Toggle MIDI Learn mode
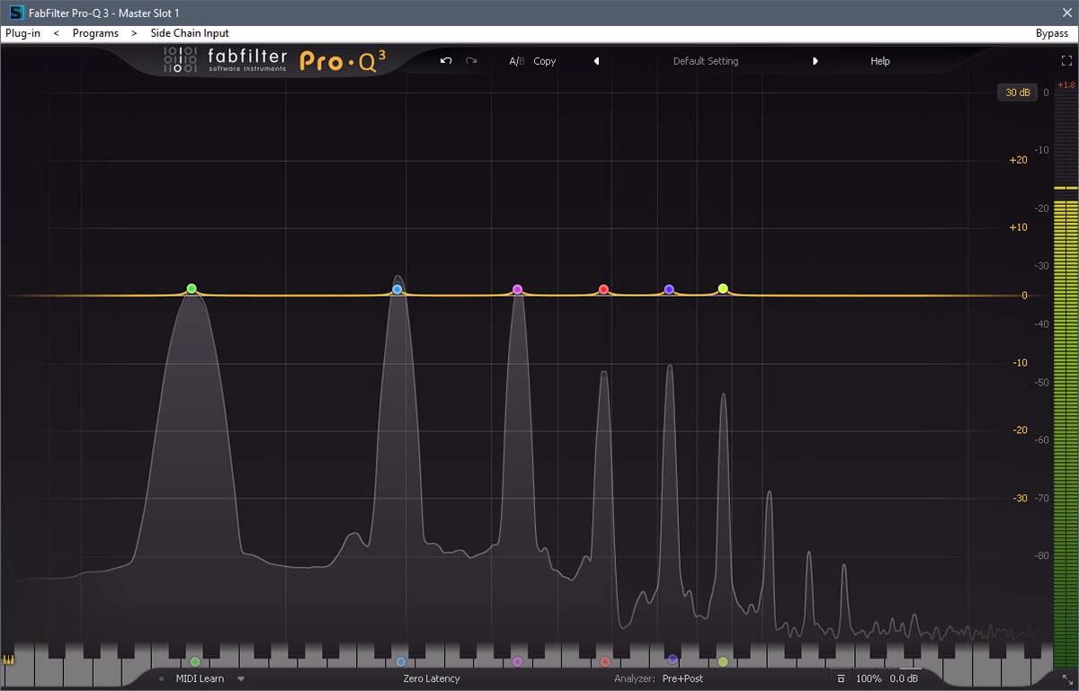The width and height of the screenshot is (1079, 691). (x=200, y=678)
